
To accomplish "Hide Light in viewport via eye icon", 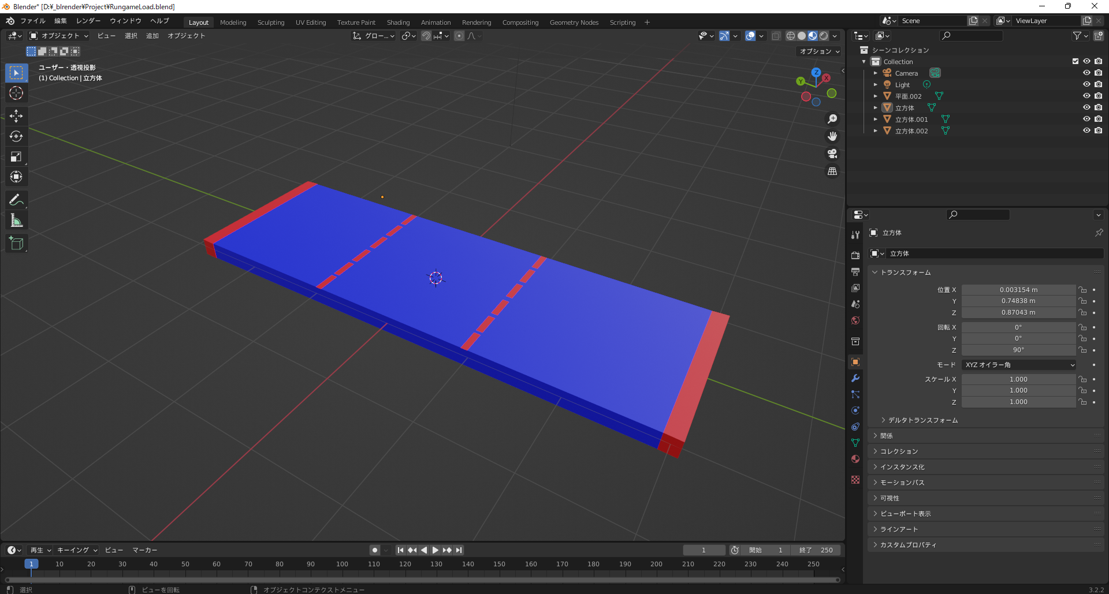I will [x=1086, y=84].
